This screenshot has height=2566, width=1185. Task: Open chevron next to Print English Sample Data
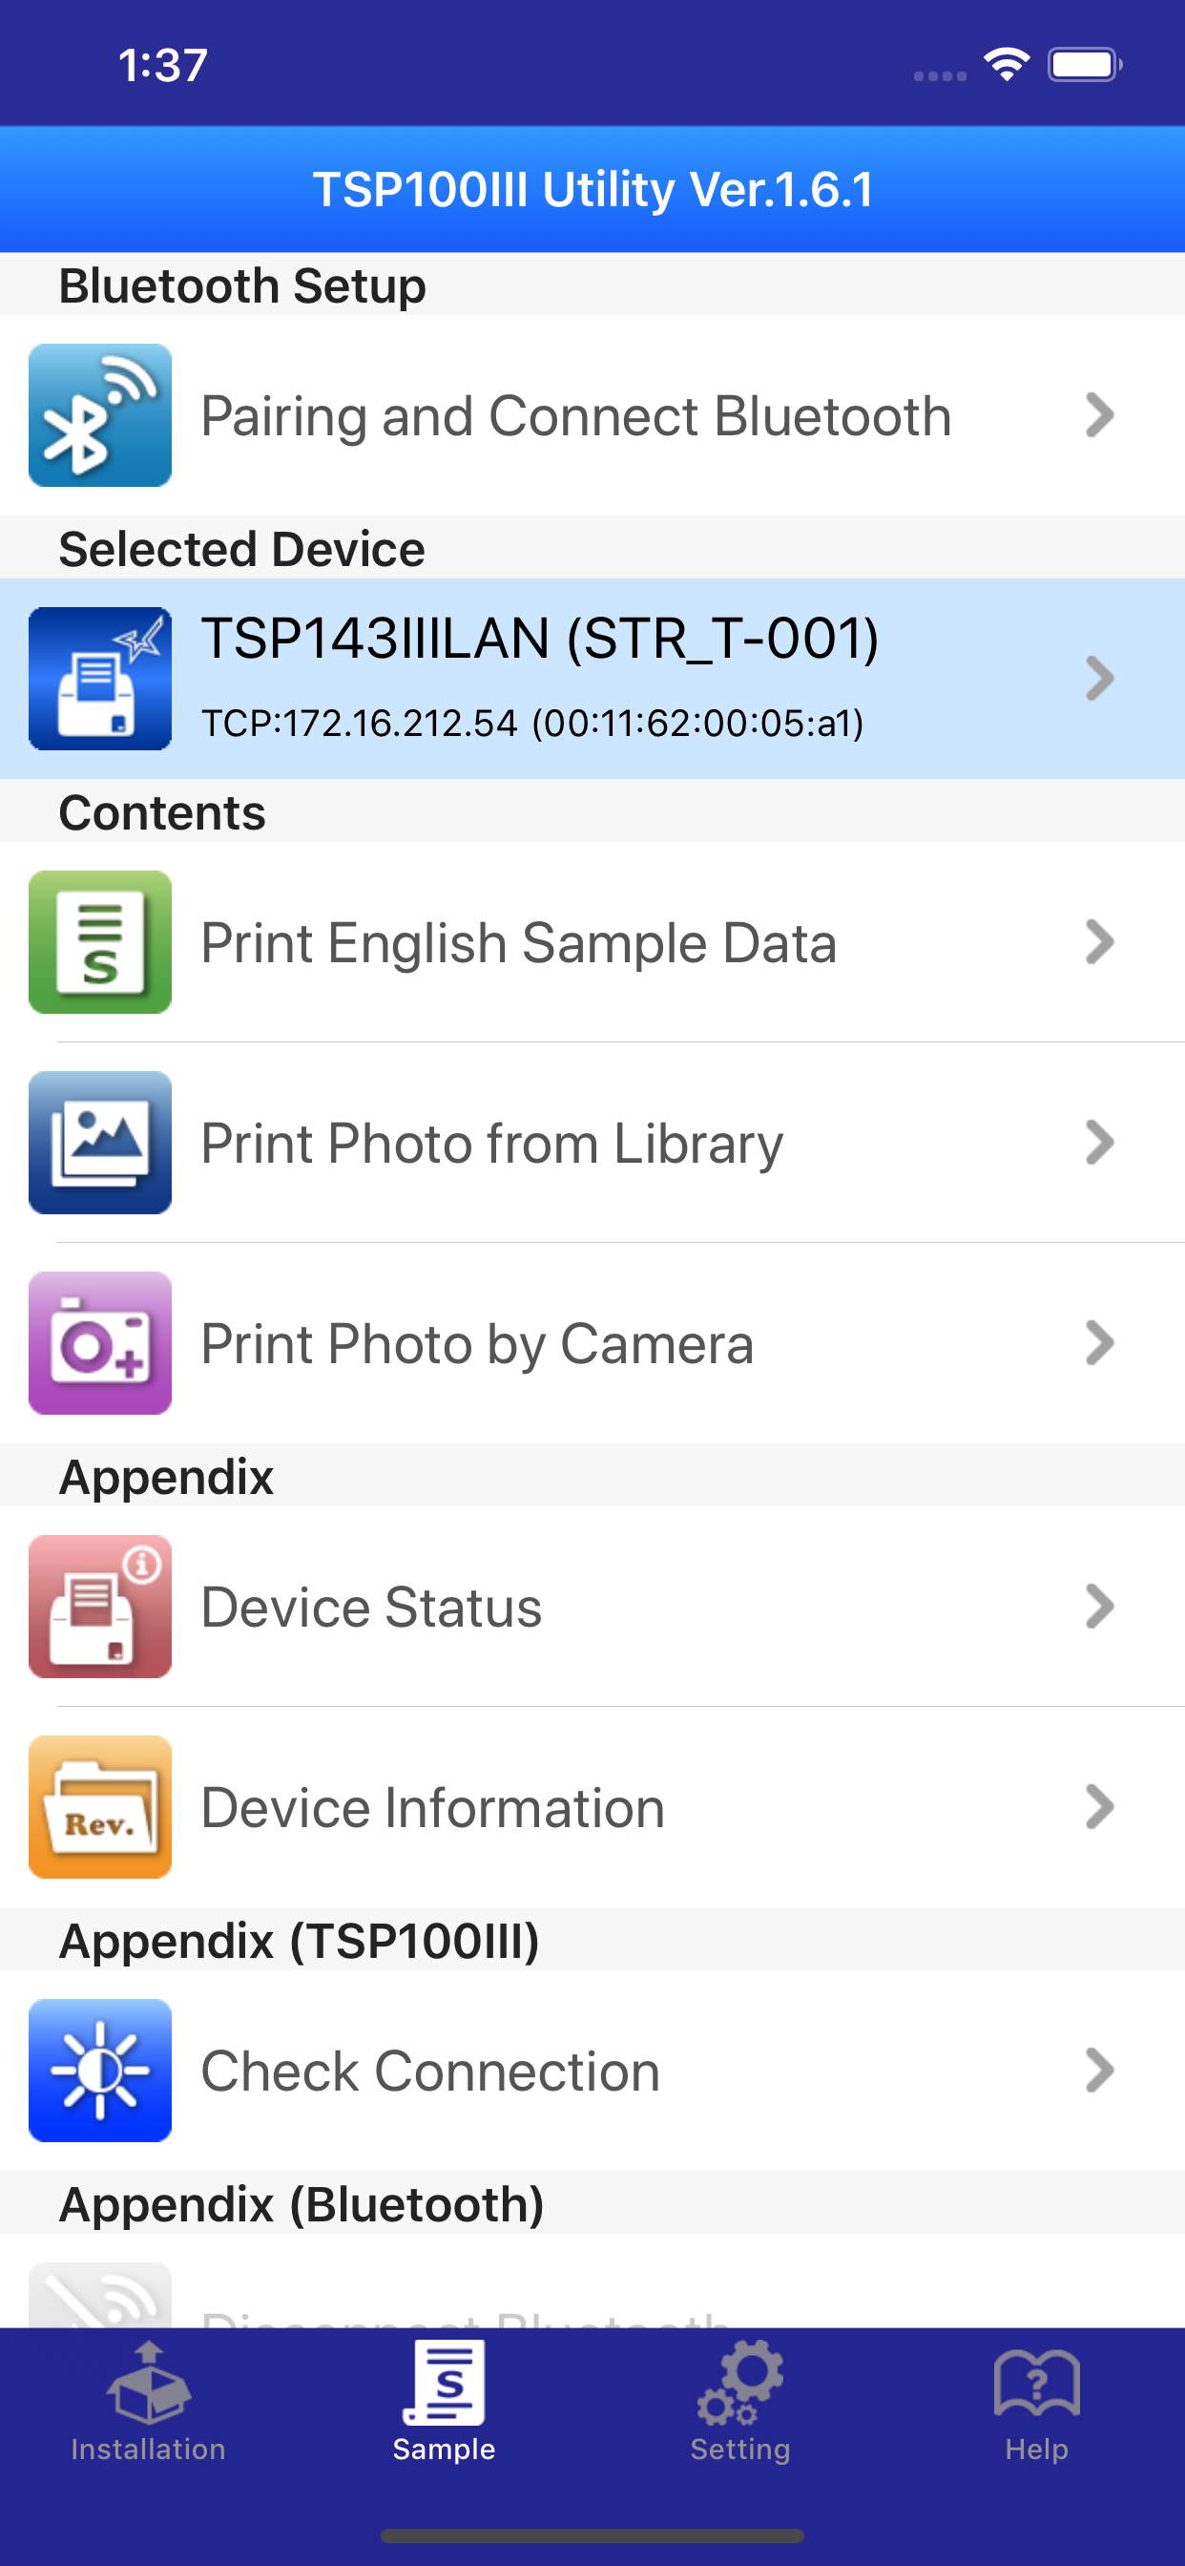coord(1098,942)
